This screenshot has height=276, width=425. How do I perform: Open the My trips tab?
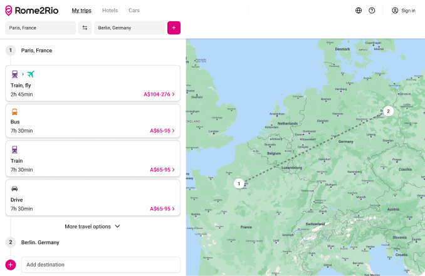81,11
